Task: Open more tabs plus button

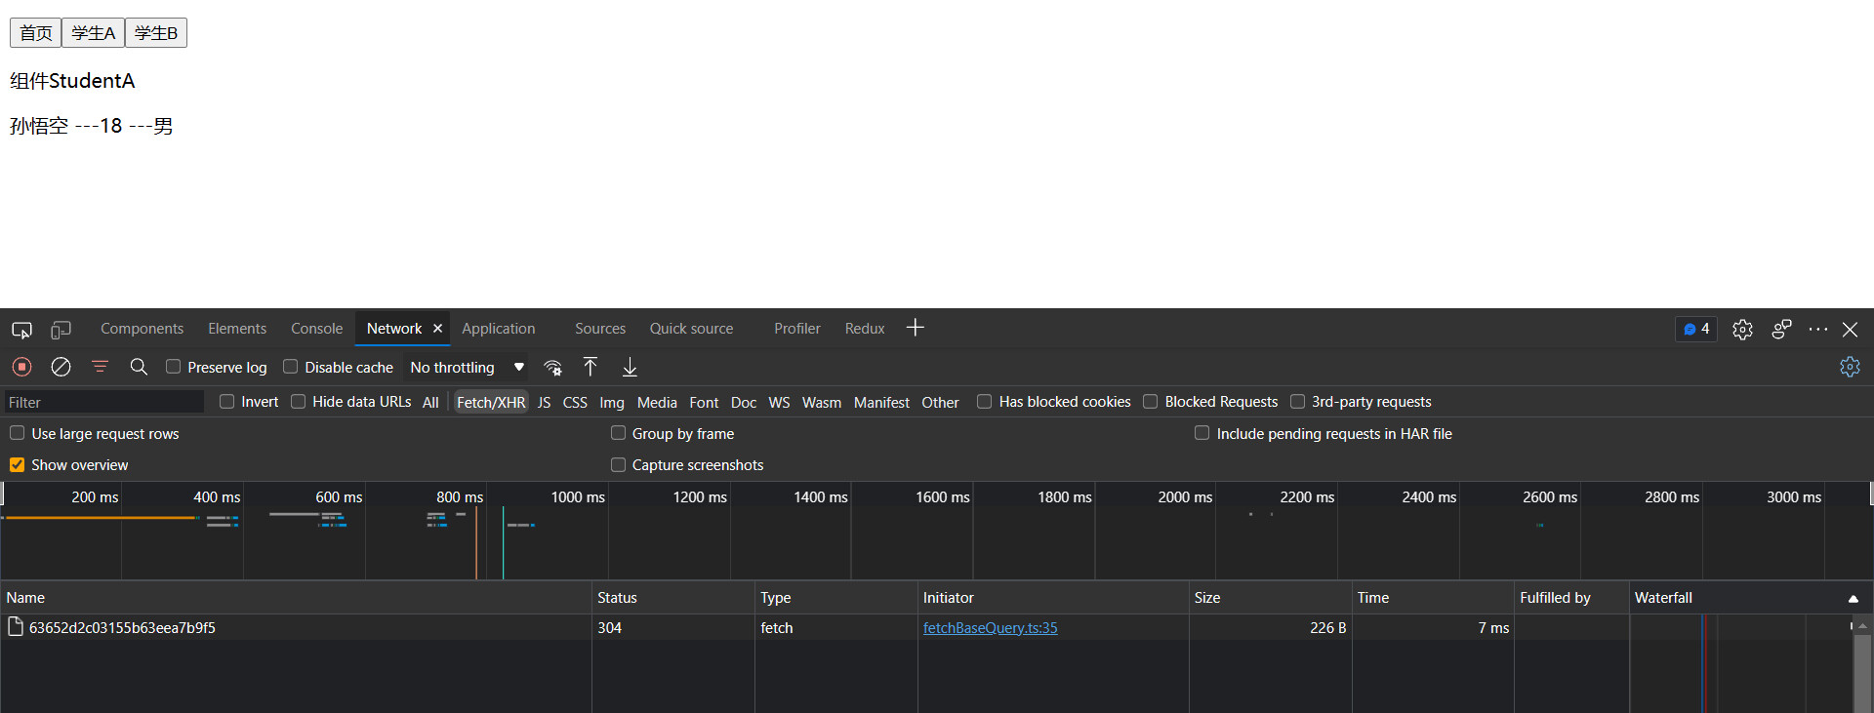Action: click(915, 329)
